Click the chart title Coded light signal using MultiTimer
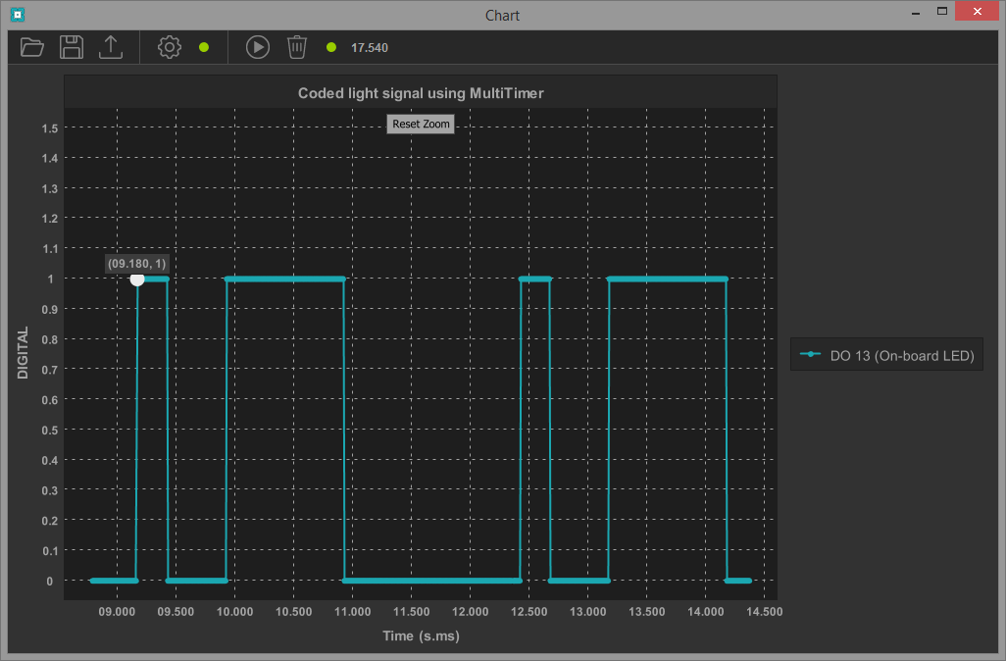1006x661 pixels. coord(421,93)
